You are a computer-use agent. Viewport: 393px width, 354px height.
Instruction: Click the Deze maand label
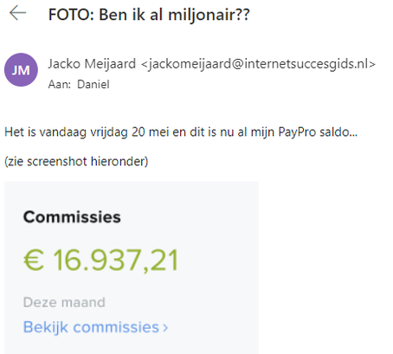pos(64,302)
